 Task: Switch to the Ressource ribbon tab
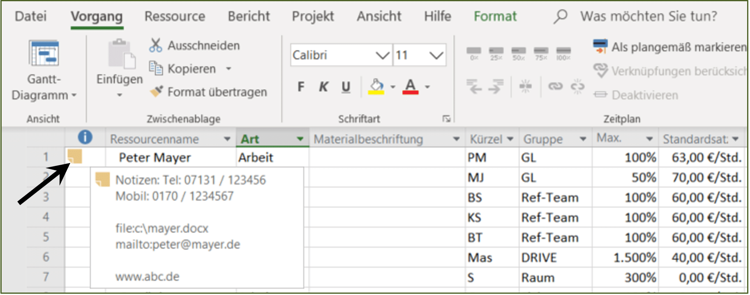point(175,16)
